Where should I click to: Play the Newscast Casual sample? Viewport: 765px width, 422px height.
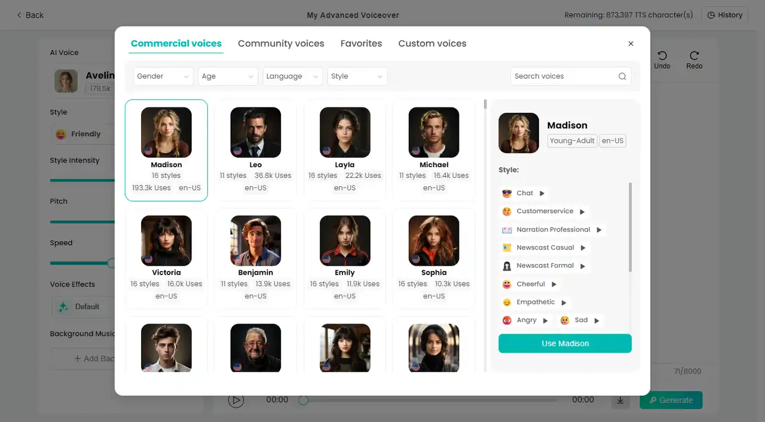[x=583, y=248]
